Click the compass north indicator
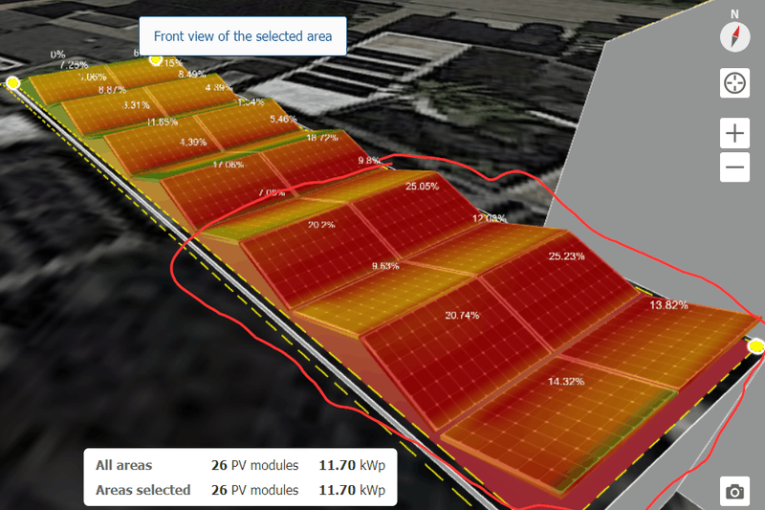765x510 pixels. [734, 36]
